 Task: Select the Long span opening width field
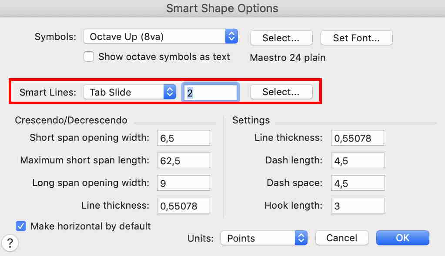pyautogui.click(x=183, y=183)
